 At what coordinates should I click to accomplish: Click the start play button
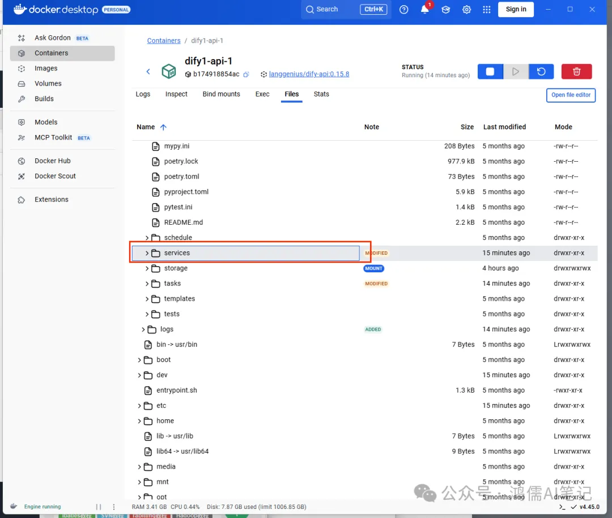point(516,71)
